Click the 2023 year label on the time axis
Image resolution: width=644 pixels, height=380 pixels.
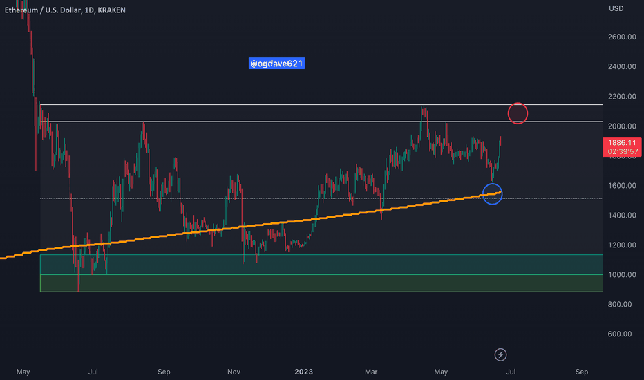(x=303, y=372)
